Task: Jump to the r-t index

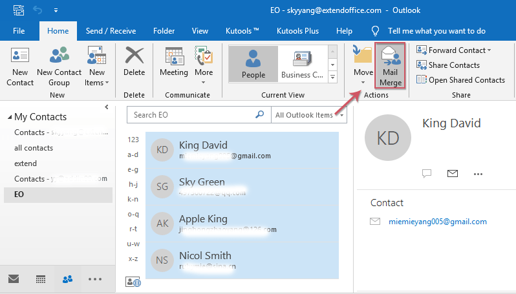Action: (x=133, y=229)
